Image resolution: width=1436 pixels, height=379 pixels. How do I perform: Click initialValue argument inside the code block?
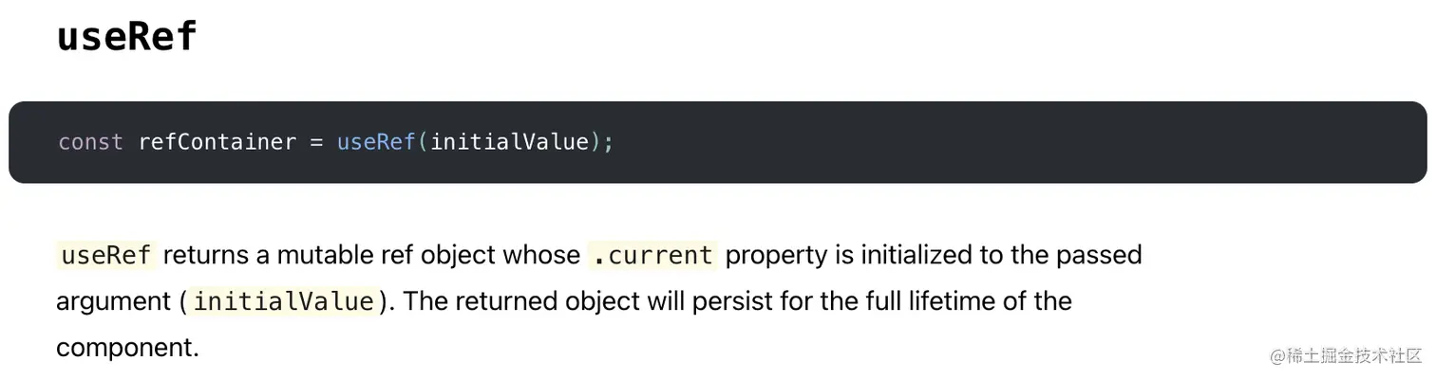point(510,142)
